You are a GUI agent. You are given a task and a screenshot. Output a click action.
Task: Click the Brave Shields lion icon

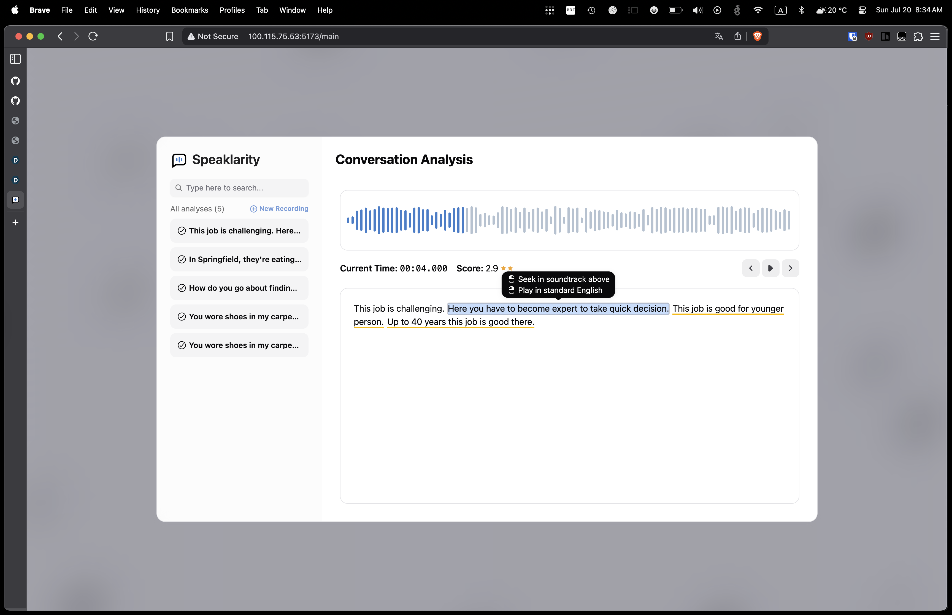757,36
